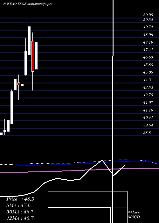The image size is (159, 223).
Task: Click the NASDAQ ESGE mail.munafa.pro title text
Action: click(x=28, y=4)
